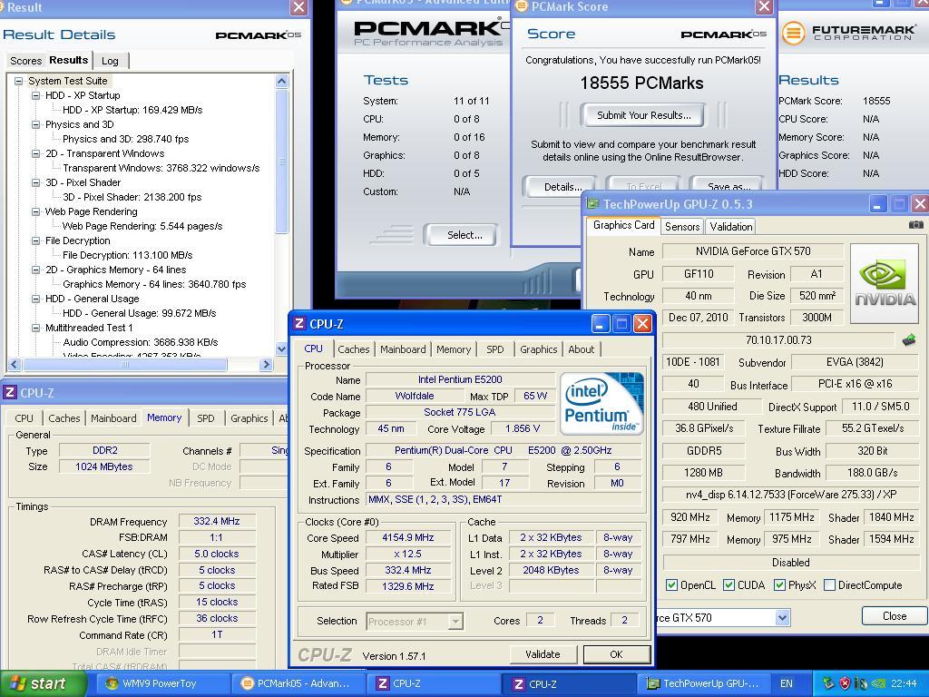Click the Futuremark Corporation logo icon
Viewport: 929px width, 697px height.
tap(793, 33)
